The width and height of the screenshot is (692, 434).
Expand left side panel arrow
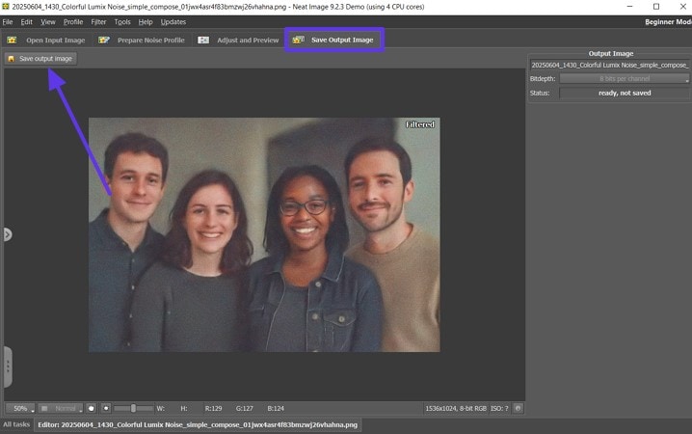(x=8, y=234)
